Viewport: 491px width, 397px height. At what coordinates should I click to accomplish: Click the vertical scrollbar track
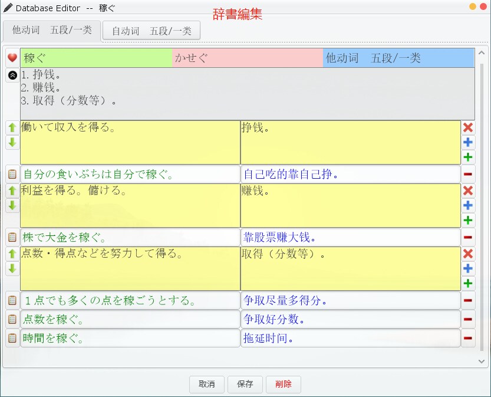tap(482, 207)
